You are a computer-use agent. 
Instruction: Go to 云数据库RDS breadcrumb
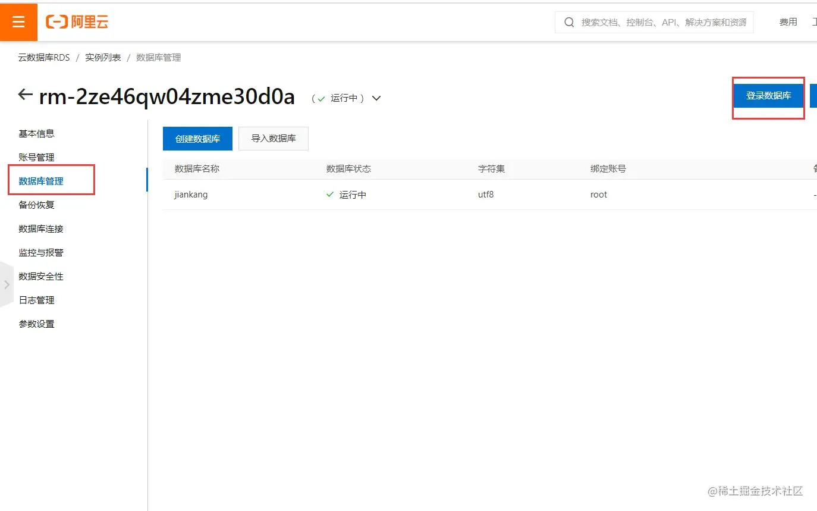pyautogui.click(x=44, y=58)
